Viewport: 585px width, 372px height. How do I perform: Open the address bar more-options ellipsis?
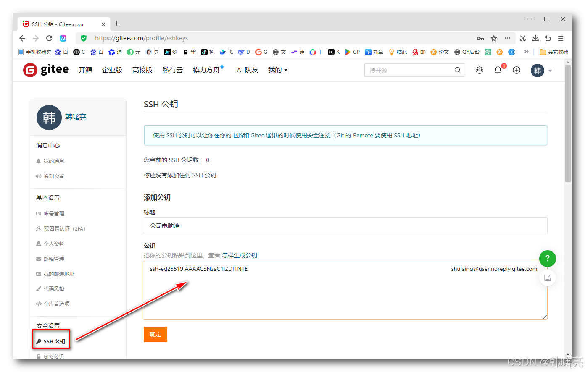(507, 38)
